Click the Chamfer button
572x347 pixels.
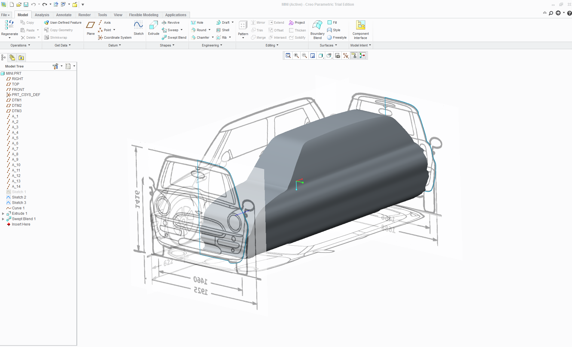[x=200, y=37]
